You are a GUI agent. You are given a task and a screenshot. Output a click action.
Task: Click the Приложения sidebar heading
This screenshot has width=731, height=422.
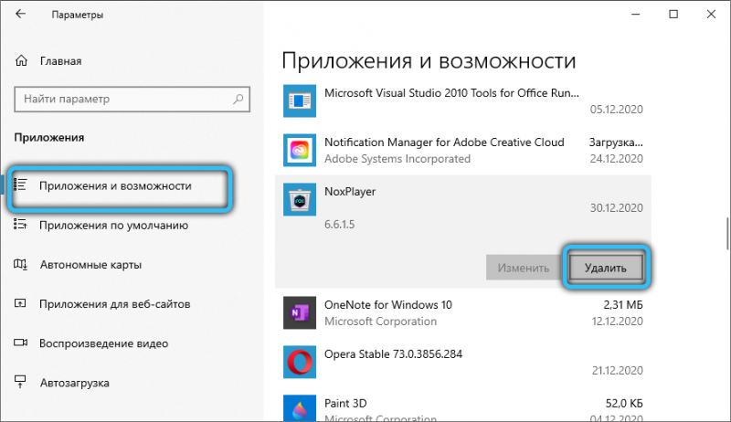[49, 137]
